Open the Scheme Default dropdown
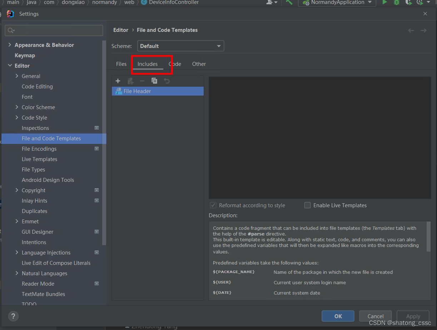Screen dimensions: 437x330 [180, 46]
